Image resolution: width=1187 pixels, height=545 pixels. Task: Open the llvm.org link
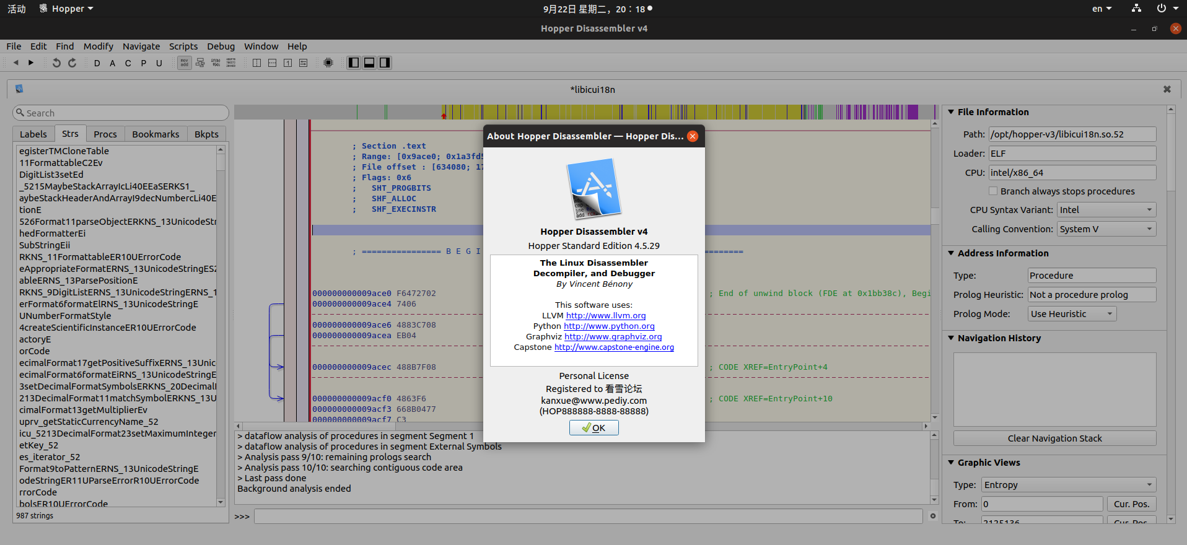pyautogui.click(x=606, y=316)
